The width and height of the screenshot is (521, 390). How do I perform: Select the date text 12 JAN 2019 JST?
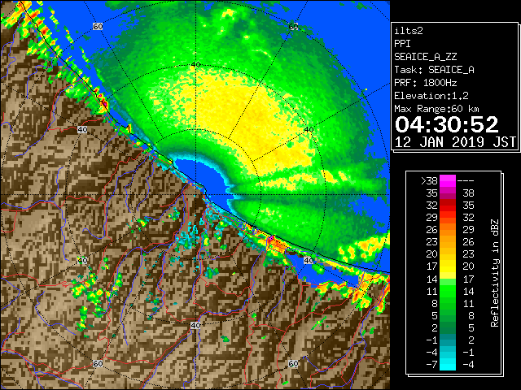click(x=455, y=142)
